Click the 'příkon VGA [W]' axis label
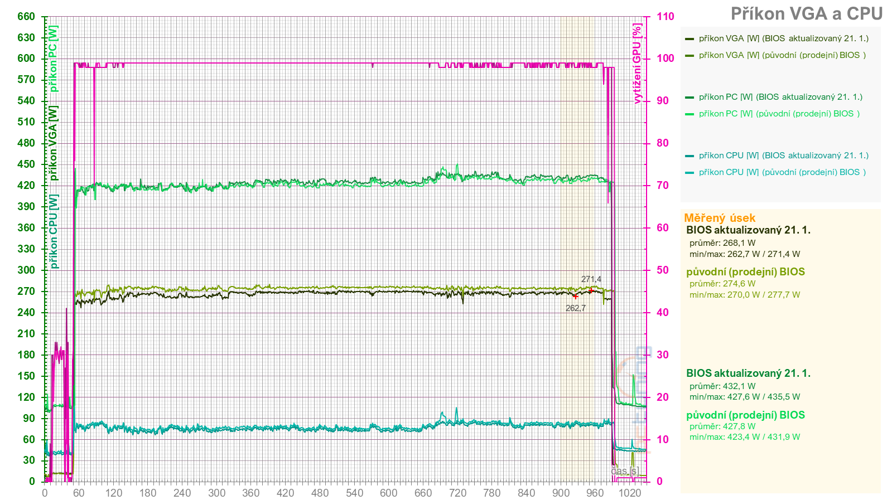The image size is (892, 500). (54, 143)
